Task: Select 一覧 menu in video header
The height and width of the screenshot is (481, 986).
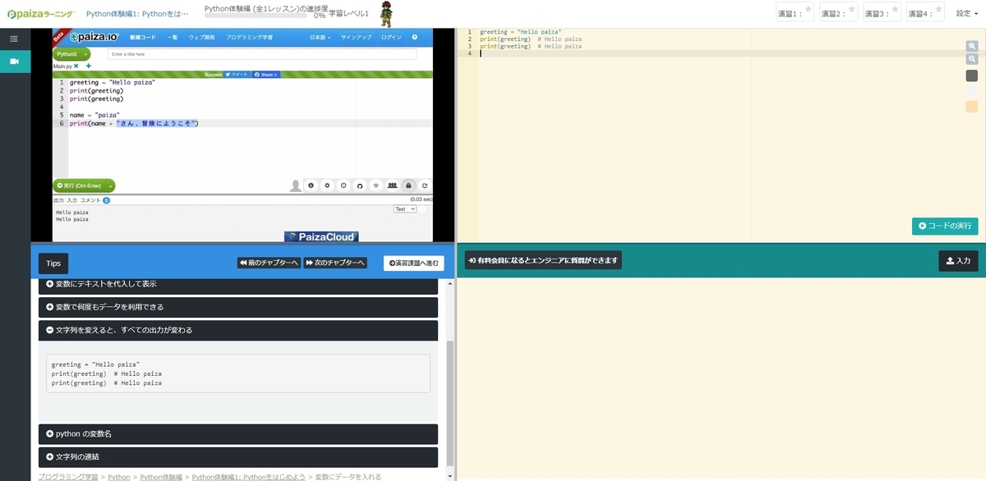Action: [x=173, y=37]
